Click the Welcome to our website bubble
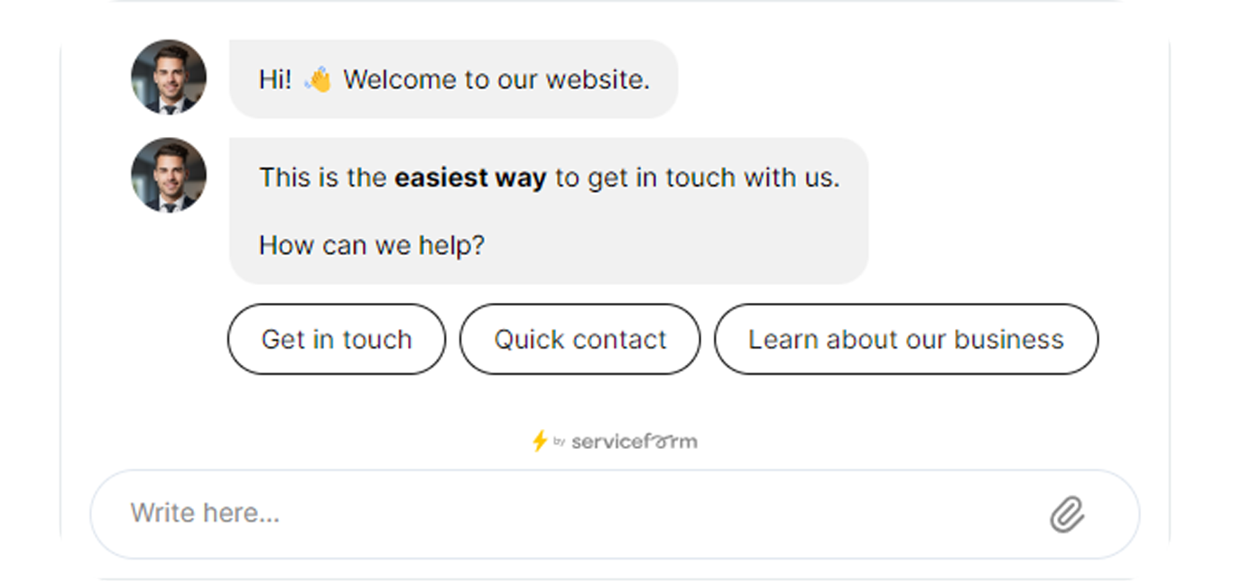Screen dimensions: 1233x584 [x=453, y=79]
